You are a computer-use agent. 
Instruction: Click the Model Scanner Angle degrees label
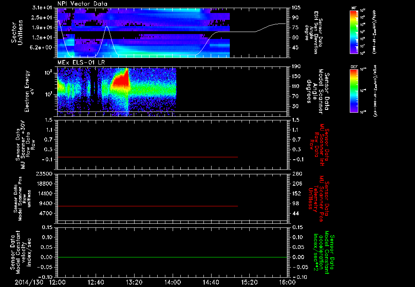(318, 91)
